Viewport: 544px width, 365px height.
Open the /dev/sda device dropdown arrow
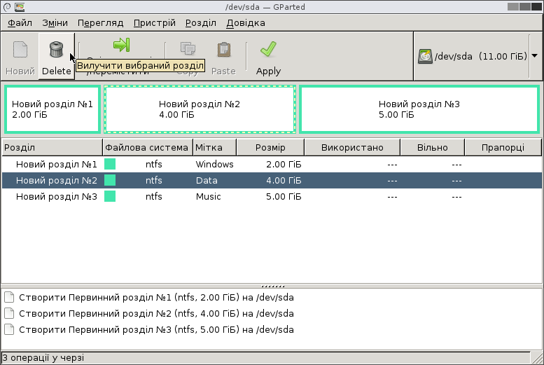[x=534, y=56]
